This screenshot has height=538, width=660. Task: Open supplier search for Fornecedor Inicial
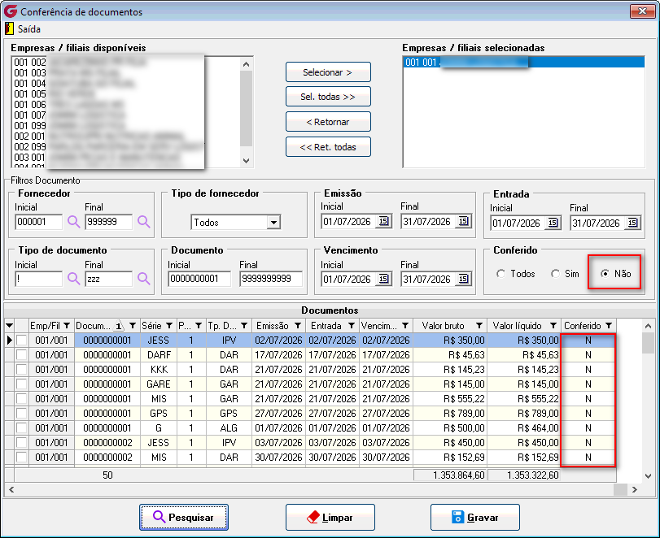point(74,222)
